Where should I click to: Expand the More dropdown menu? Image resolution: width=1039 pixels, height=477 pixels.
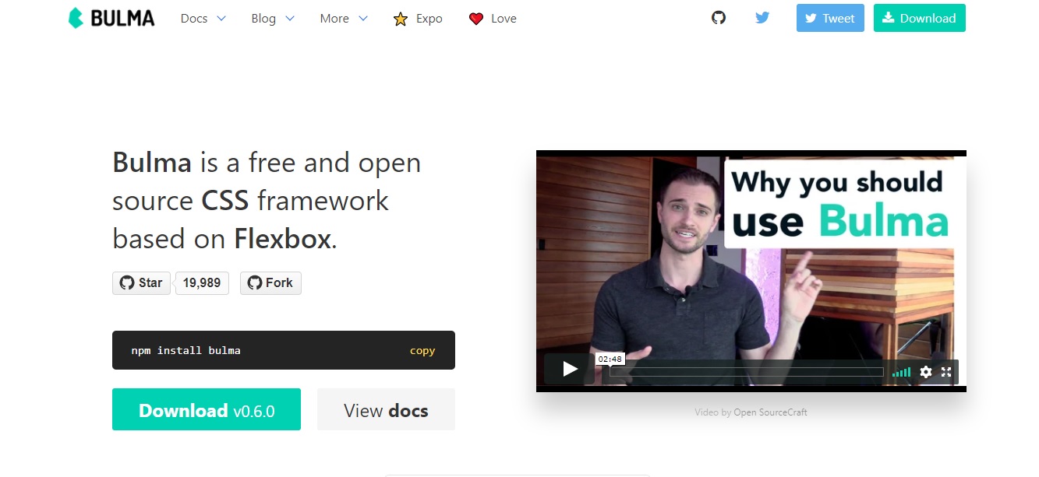coord(344,19)
